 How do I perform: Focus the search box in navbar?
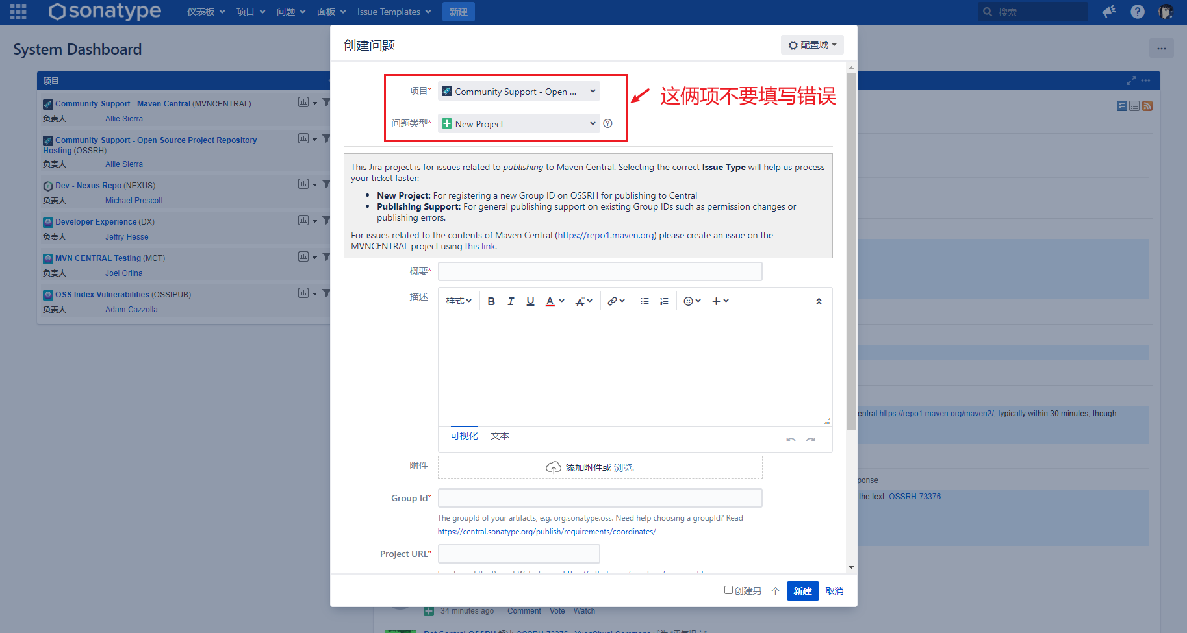click(x=1033, y=12)
